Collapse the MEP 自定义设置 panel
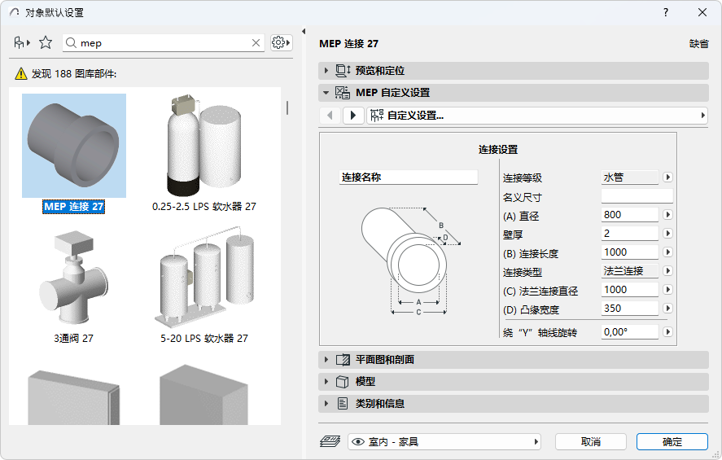Image resolution: width=722 pixels, height=460 pixels. pyautogui.click(x=513, y=93)
